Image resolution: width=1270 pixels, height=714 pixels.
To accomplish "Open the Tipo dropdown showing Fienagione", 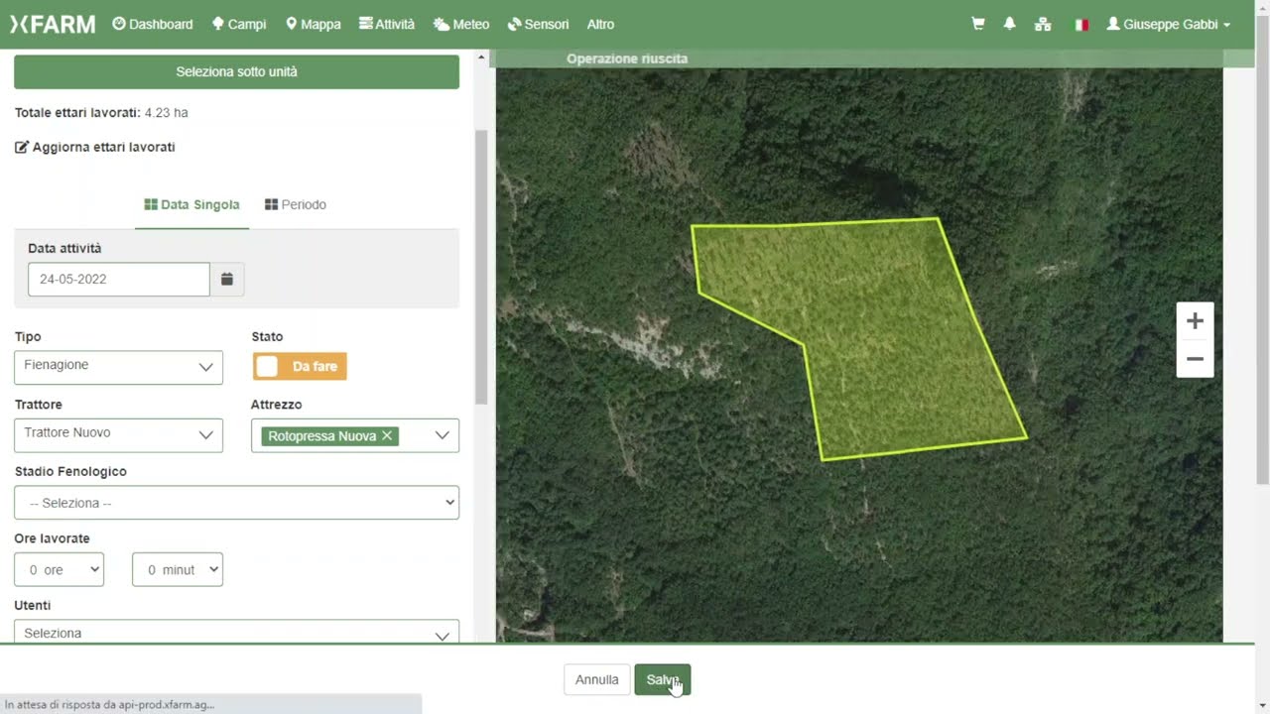I will tap(118, 367).
